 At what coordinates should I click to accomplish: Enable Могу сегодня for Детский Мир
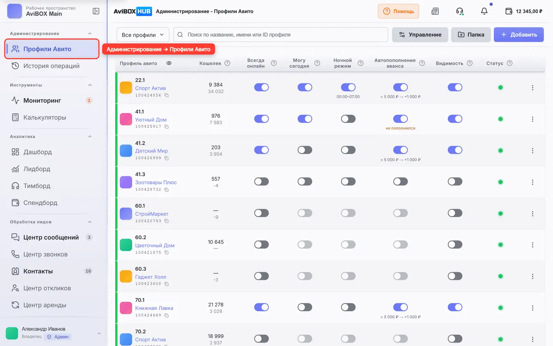tap(305, 150)
